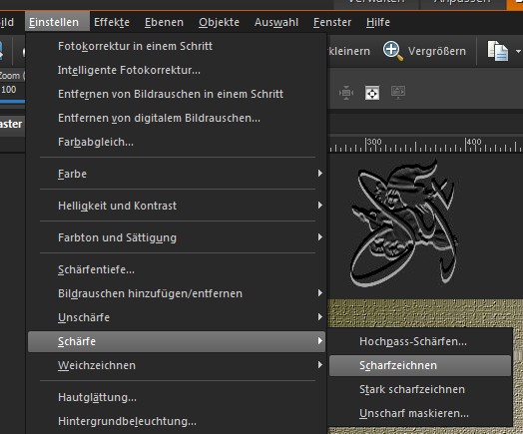Expand Helligkeit und Kontrast submenu
The image size is (523, 434).
click(x=178, y=206)
